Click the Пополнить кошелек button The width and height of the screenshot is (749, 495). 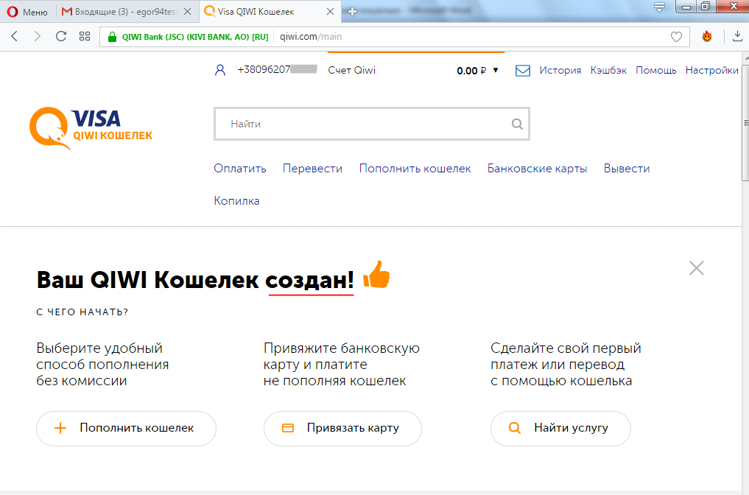tap(126, 428)
